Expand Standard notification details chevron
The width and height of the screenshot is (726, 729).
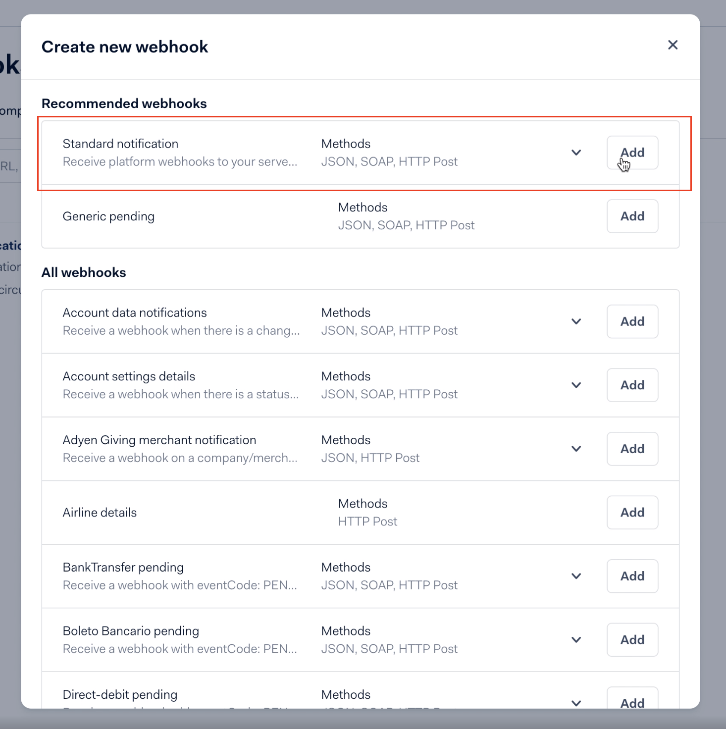pyautogui.click(x=576, y=153)
